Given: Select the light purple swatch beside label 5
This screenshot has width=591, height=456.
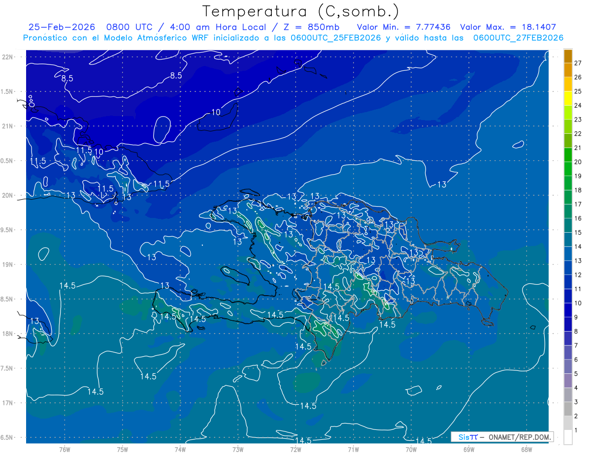Looking at the screenshot, I should click(x=568, y=381).
